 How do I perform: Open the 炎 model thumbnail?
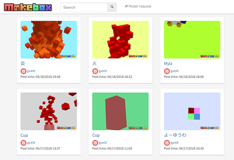(x=48, y=40)
